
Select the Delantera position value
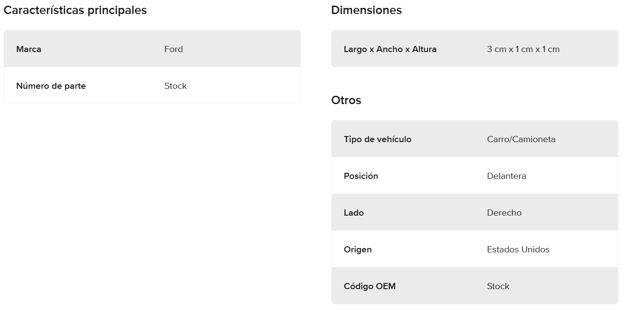click(x=507, y=176)
